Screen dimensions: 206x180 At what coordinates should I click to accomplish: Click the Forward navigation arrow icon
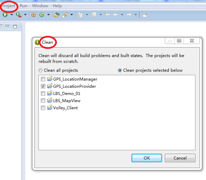(x=129, y=15)
